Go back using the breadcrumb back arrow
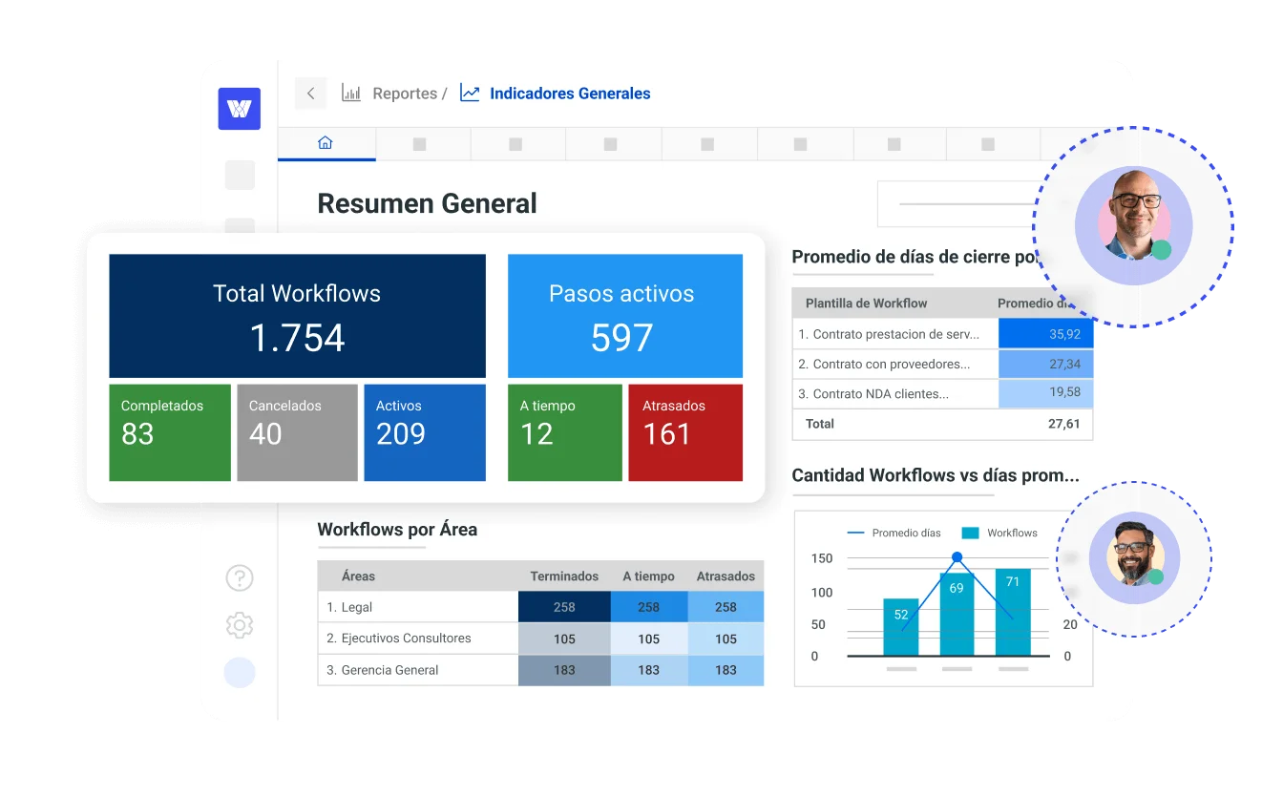1283x796 pixels. pos(310,93)
